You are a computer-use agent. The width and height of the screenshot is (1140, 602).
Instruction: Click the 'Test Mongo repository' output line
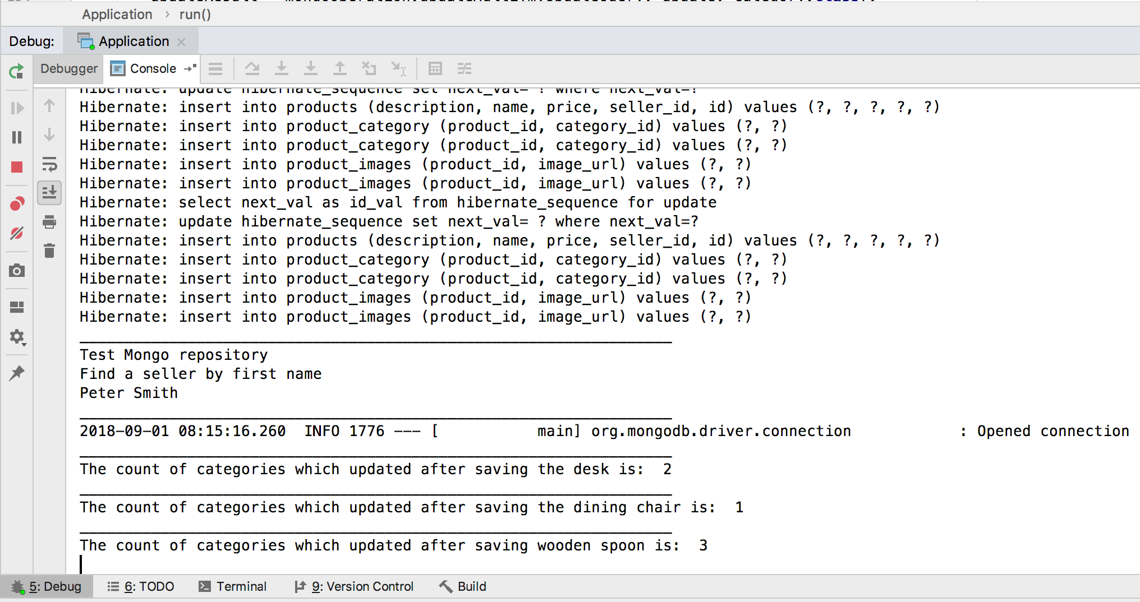(174, 355)
